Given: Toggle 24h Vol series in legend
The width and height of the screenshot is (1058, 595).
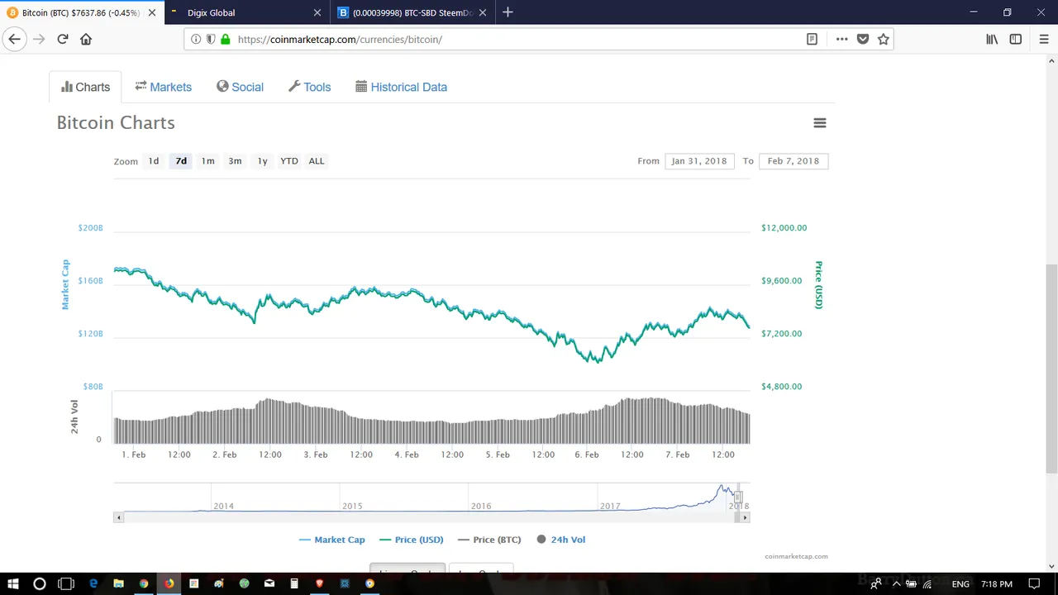Looking at the screenshot, I should pyautogui.click(x=560, y=540).
